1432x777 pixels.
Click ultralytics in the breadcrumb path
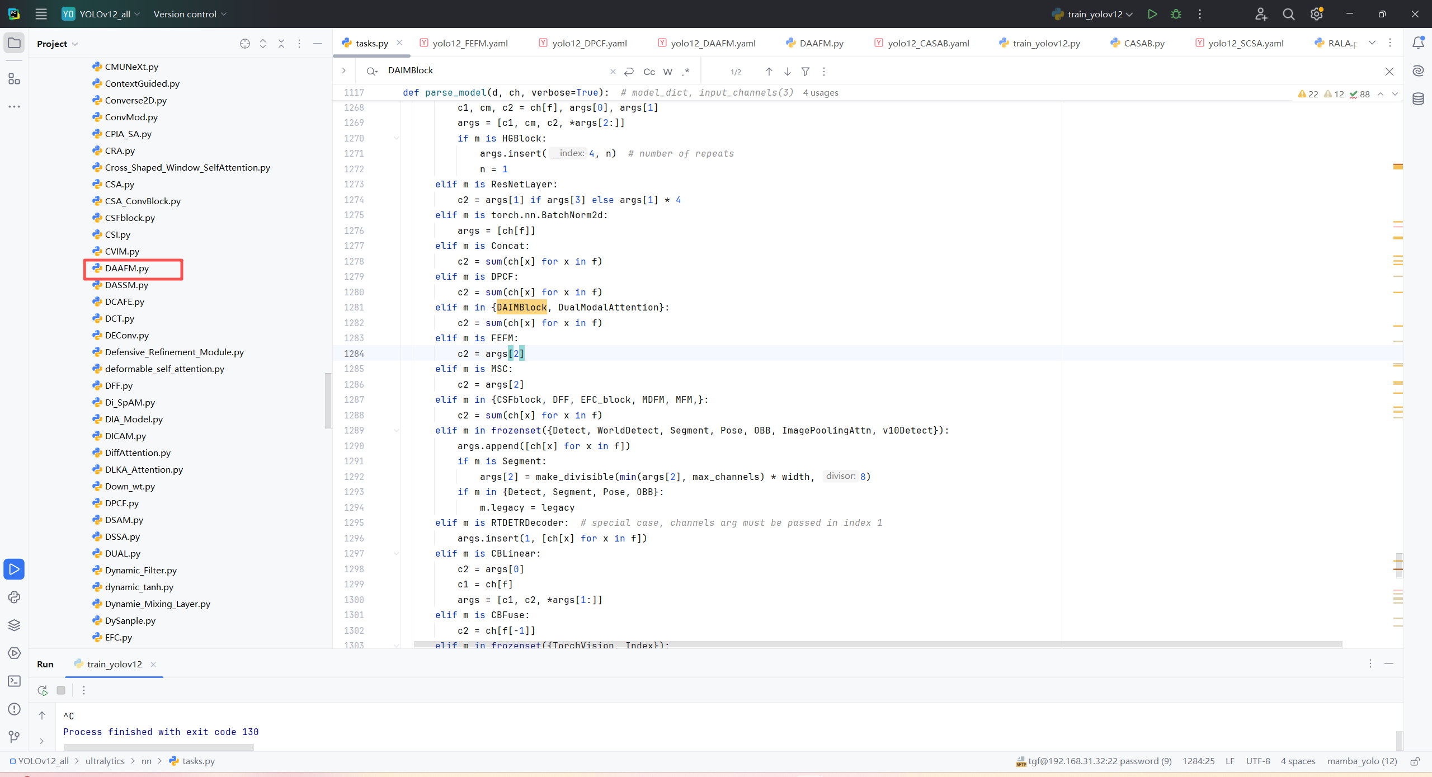105,761
